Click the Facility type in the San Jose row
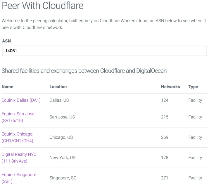This screenshot has width=209, height=188. 195,117
